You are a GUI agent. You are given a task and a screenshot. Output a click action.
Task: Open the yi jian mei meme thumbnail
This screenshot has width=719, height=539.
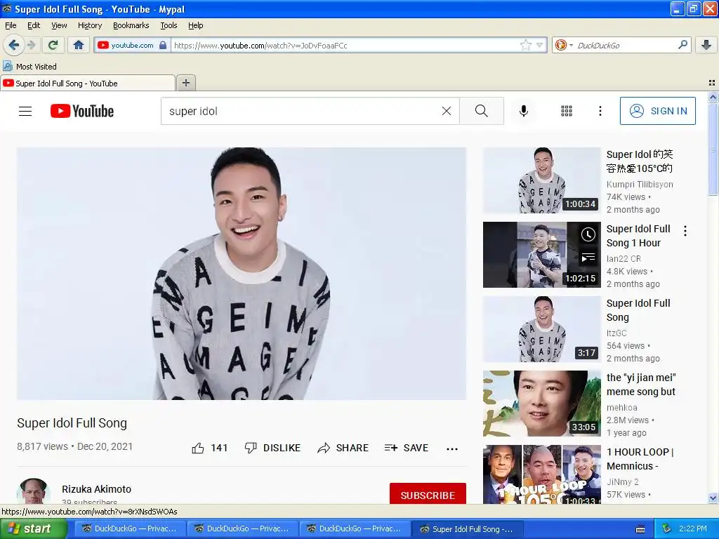[541, 404]
